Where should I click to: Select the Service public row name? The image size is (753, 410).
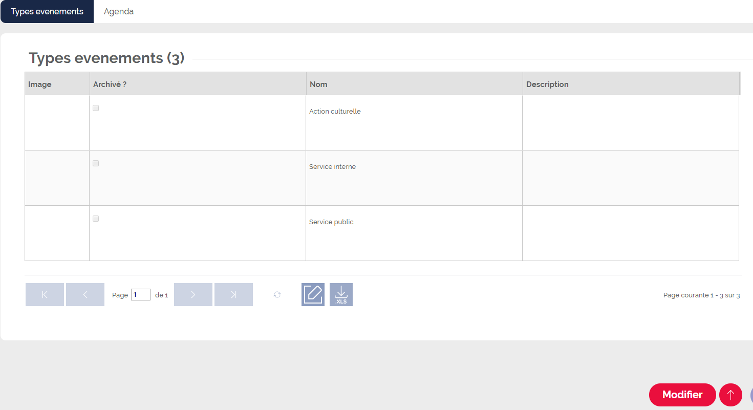331,222
